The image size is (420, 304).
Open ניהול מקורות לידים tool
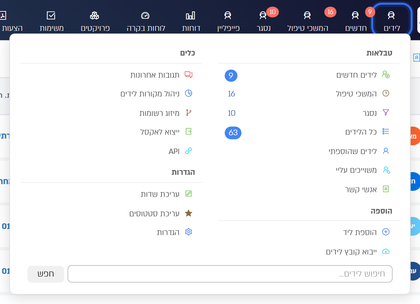(x=150, y=94)
